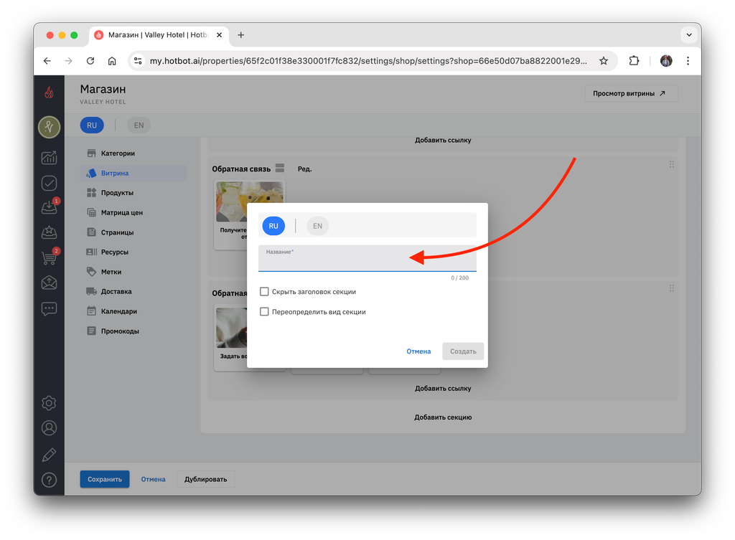Image resolution: width=735 pixels, height=540 pixels.
Task: Switch to EN language on the page header
Action: point(139,125)
